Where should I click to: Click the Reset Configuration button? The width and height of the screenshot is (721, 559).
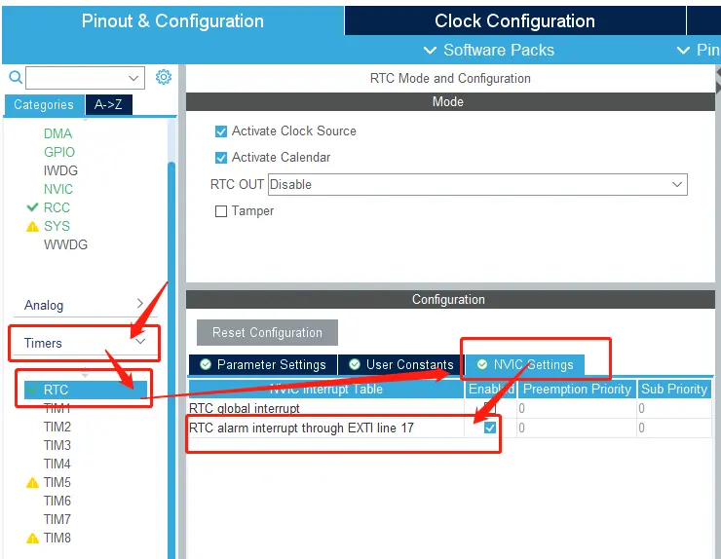point(267,332)
